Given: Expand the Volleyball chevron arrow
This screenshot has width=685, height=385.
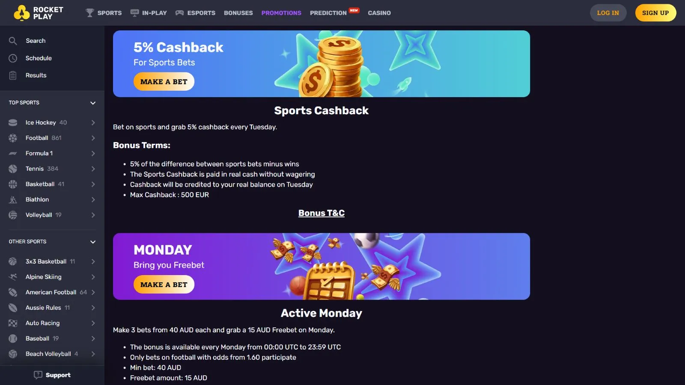Looking at the screenshot, I should coord(93,215).
